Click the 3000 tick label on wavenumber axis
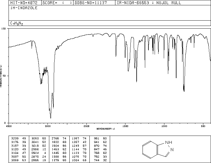Viewport: 211px width, 163px height. (x=48, y=126)
